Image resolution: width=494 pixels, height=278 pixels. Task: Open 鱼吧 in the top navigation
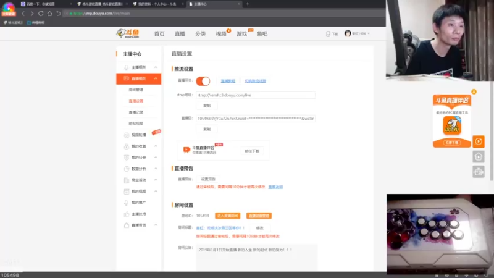coord(262,34)
